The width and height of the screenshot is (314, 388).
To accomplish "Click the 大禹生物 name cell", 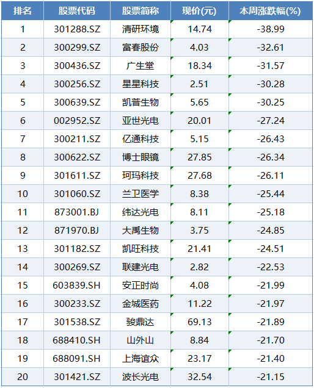I will (x=141, y=231).
